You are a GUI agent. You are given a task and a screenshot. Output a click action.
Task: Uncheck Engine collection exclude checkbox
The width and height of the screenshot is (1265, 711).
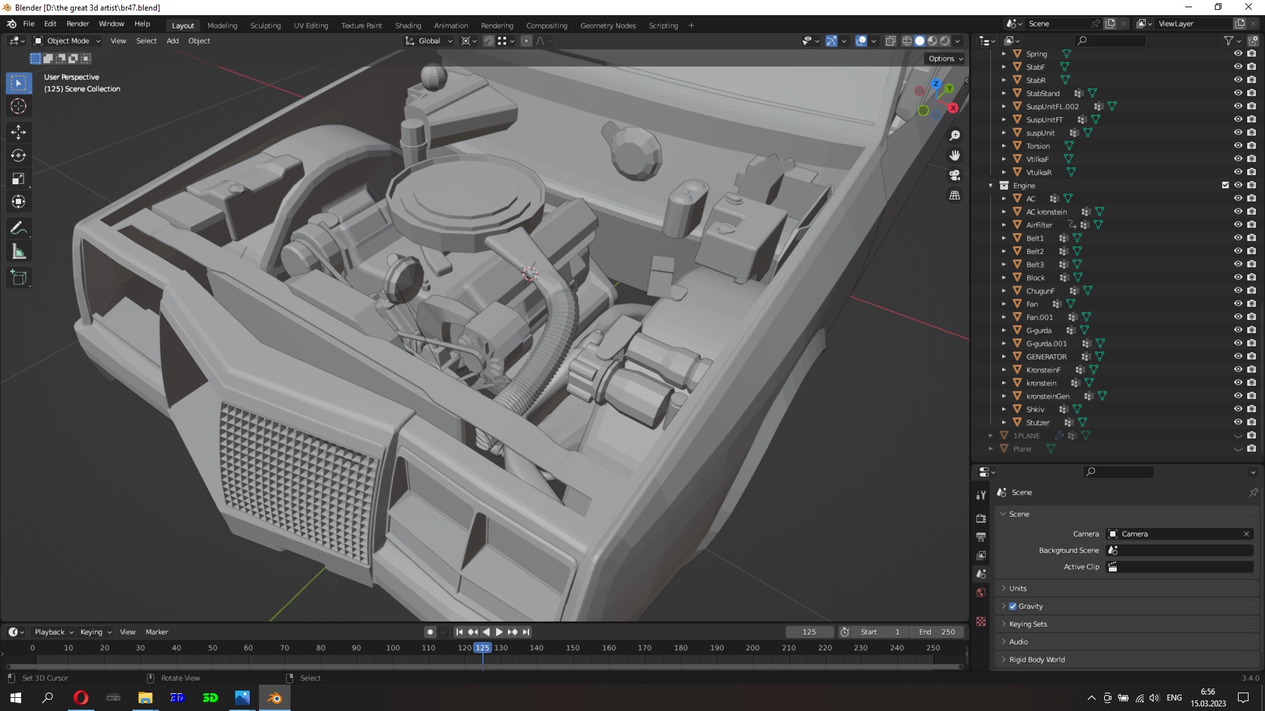pos(1225,185)
